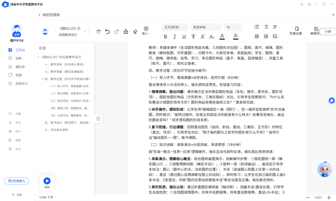Go to 应用中心 in the sidebar

(x=21, y=83)
